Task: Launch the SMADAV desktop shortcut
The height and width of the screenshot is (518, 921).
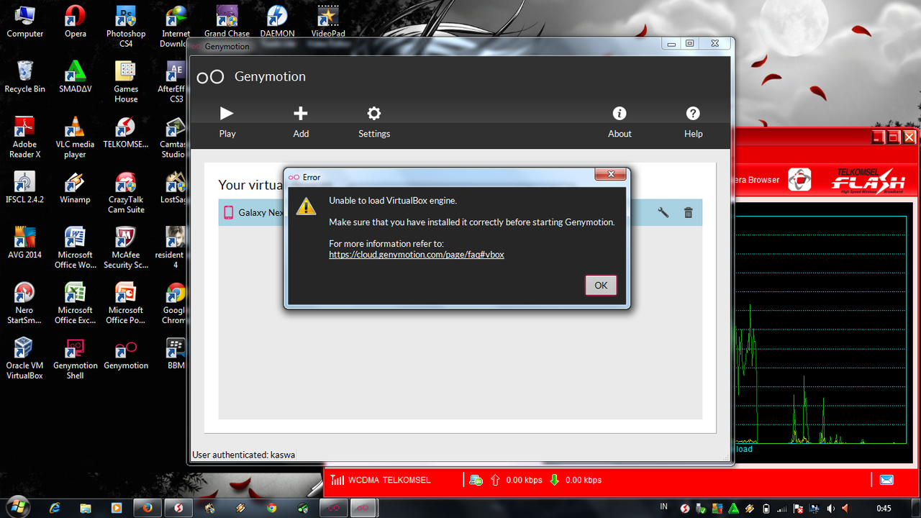Action: pyautogui.click(x=76, y=77)
